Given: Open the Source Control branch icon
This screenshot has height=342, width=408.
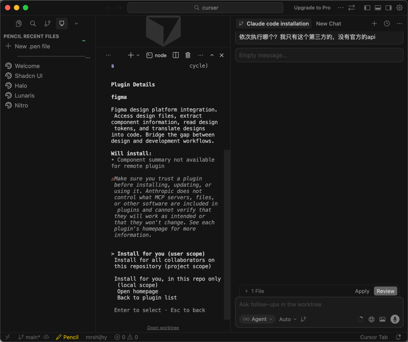Looking at the screenshot, I should click(x=47, y=23).
